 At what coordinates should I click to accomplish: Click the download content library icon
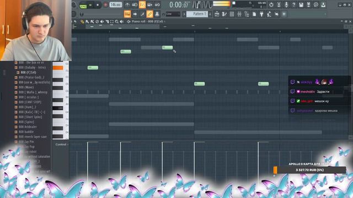[324, 5]
